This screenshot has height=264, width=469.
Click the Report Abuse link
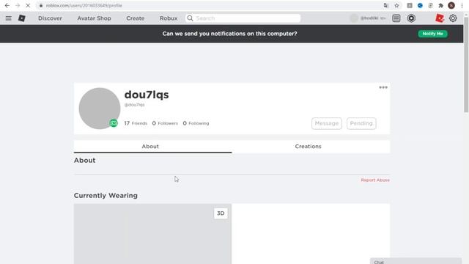coord(375,180)
